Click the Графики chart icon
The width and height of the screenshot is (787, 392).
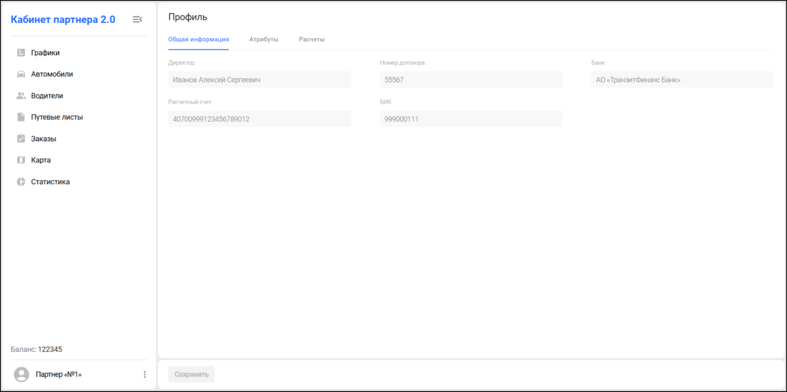tap(21, 52)
